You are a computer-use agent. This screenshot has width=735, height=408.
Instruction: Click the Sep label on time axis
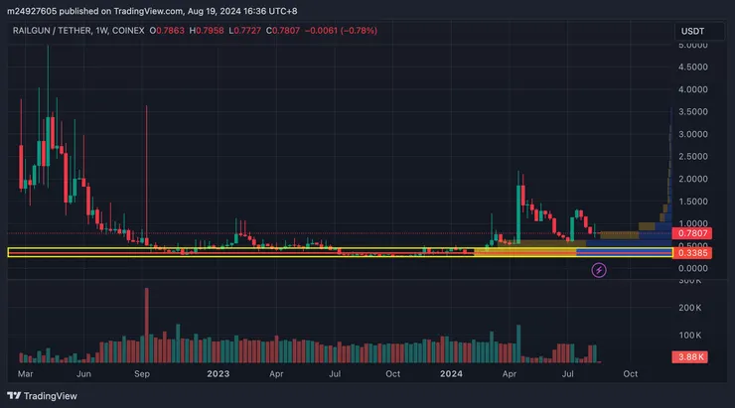tap(142, 374)
